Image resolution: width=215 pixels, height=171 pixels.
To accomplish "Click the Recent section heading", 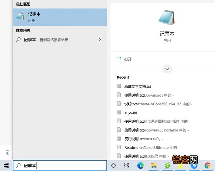I will (x=123, y=77).
